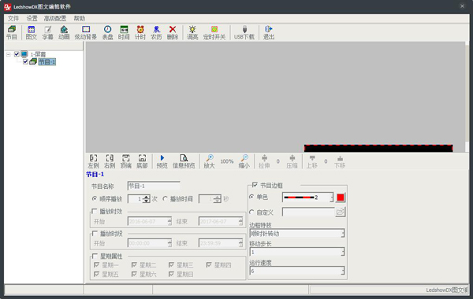Click the 压缩 (compress) icon

(292, 161)
